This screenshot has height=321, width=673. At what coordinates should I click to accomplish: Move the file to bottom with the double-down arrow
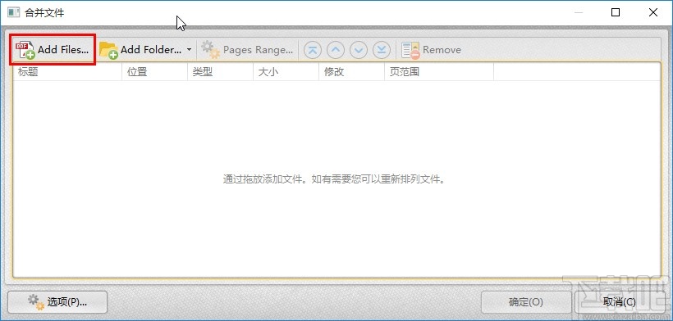(381, 50)
